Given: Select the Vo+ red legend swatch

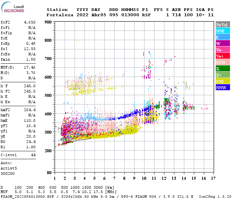Looking at the screenshot, I should tap(223, 56).
